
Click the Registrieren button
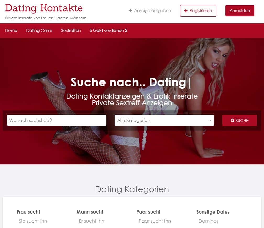(198, 11)
